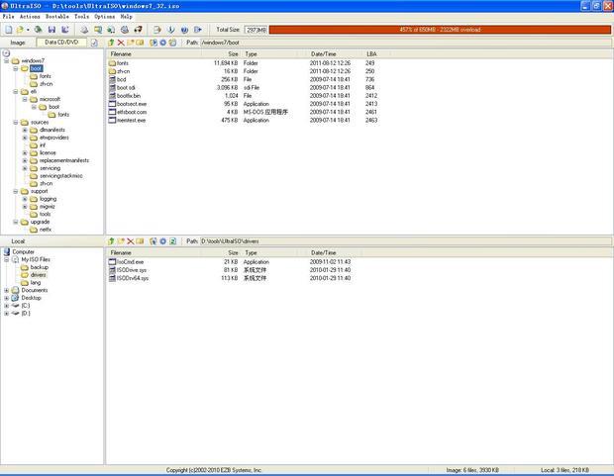Image resolution: width=614 pixels, height=476 pixels.
Task: Click the Save floppy disk icon
Action: pos(51,30)
